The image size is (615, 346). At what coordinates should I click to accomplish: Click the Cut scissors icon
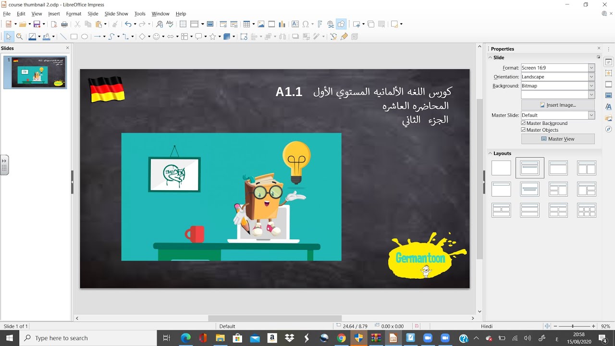(x=77, y=24)
